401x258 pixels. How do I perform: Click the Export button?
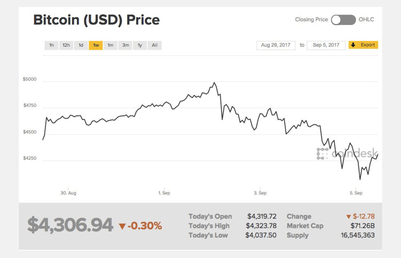(363, 45)
